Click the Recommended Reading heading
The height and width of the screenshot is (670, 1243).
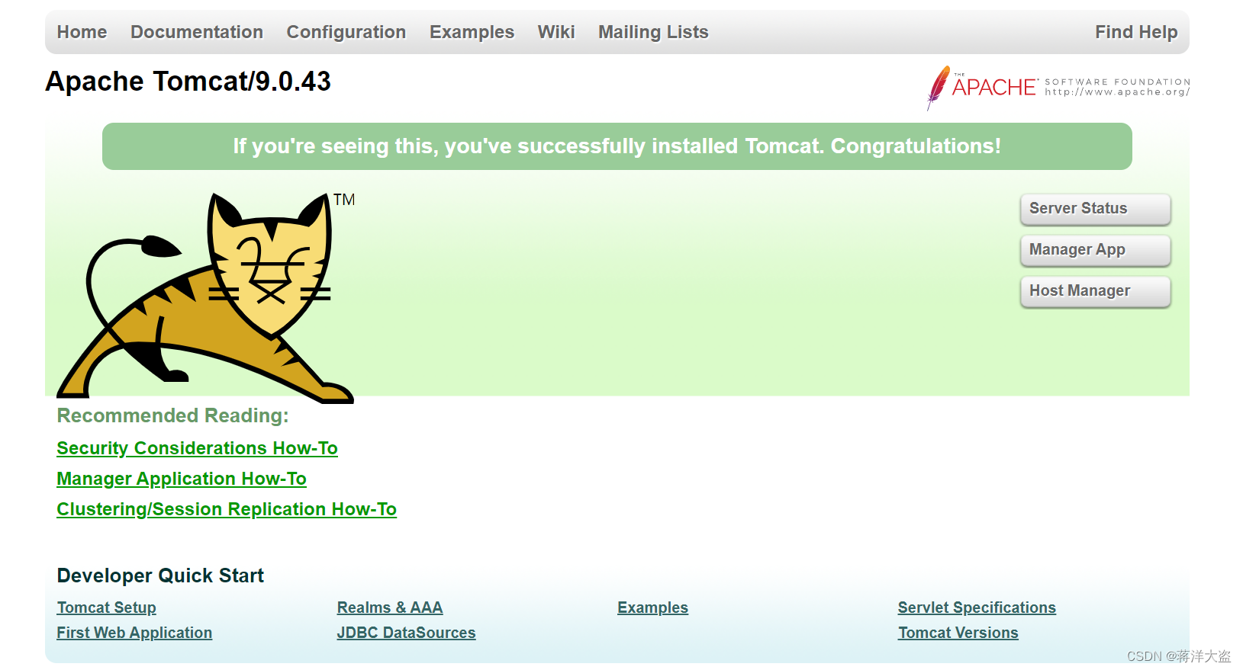(173, 415)
